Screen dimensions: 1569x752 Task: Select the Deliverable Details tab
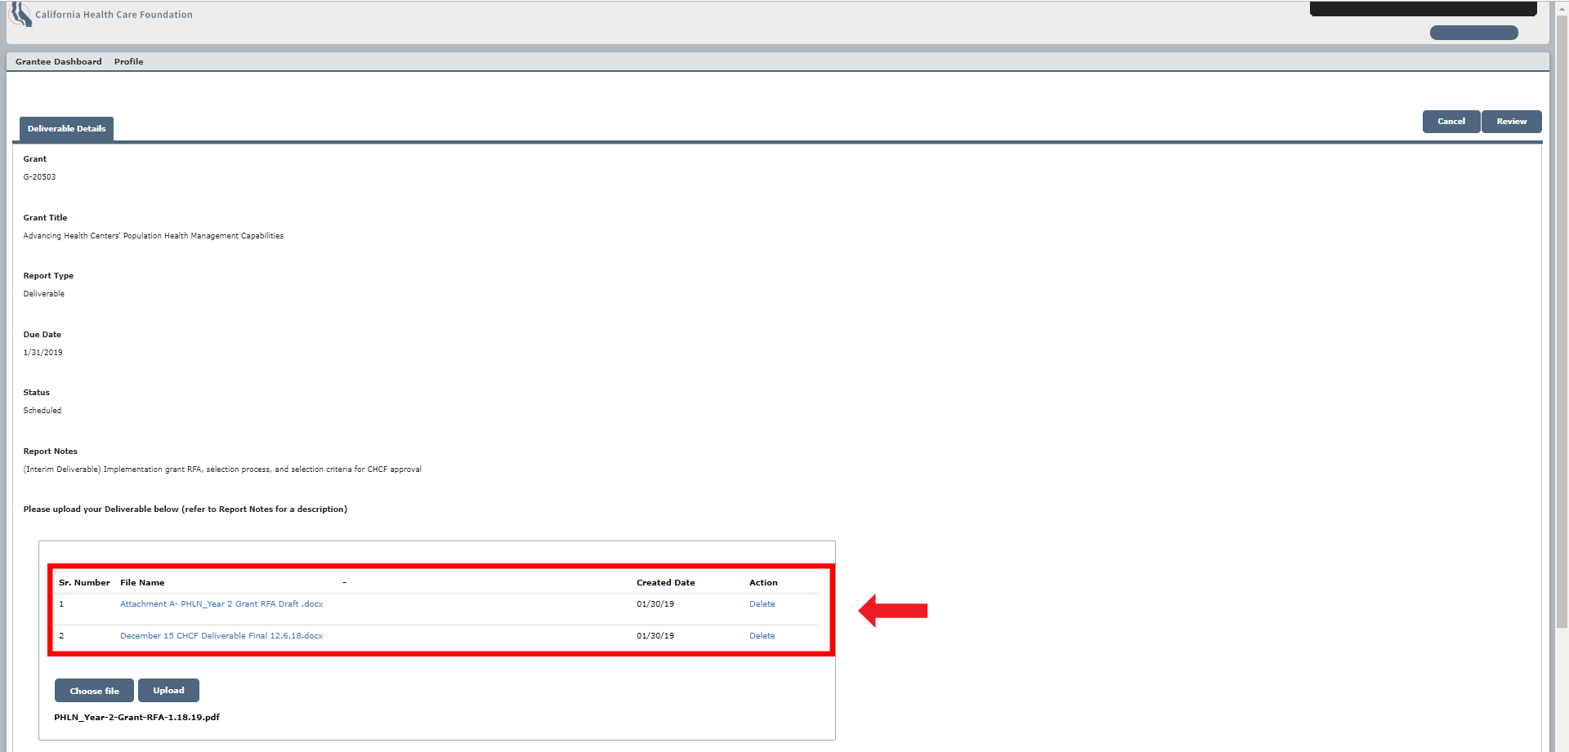[66, 129]
